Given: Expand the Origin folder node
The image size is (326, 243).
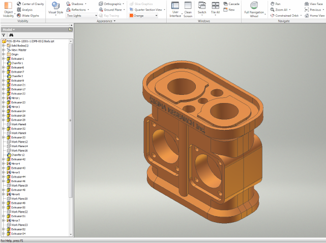Looking at the screenshot, I should pyautogui.click(x=4, y=54).
